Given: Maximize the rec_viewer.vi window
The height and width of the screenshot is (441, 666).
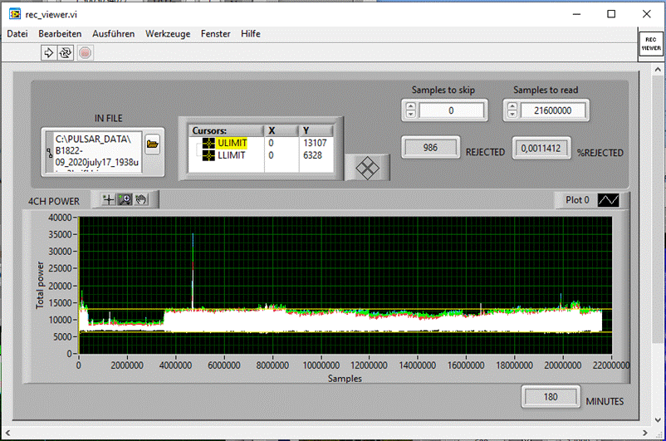Looking at the screenshot, I should [611, 14].
